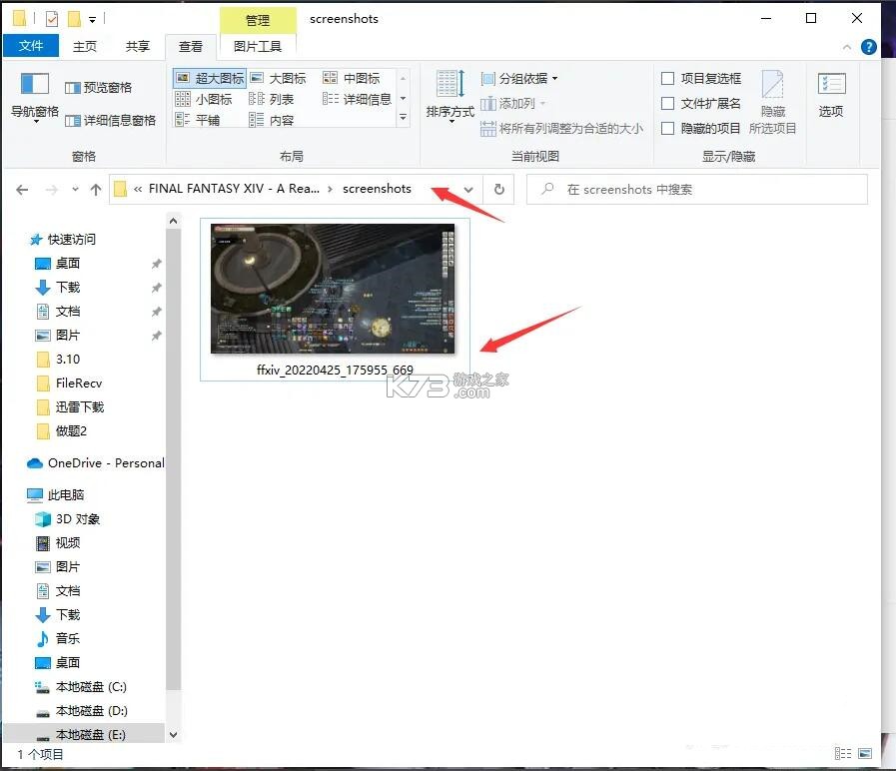Enable File name extensions (文件扩展名)
The width and height of the screenshot is (896, 771).
coord(700,104)
